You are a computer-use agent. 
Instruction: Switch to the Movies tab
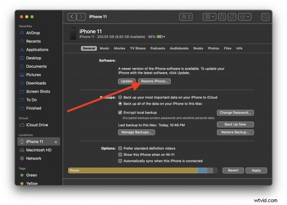[120, 48]
